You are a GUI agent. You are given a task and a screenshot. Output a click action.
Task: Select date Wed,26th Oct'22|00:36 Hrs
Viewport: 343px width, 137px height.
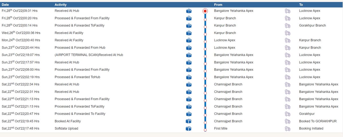pos(21,33)
